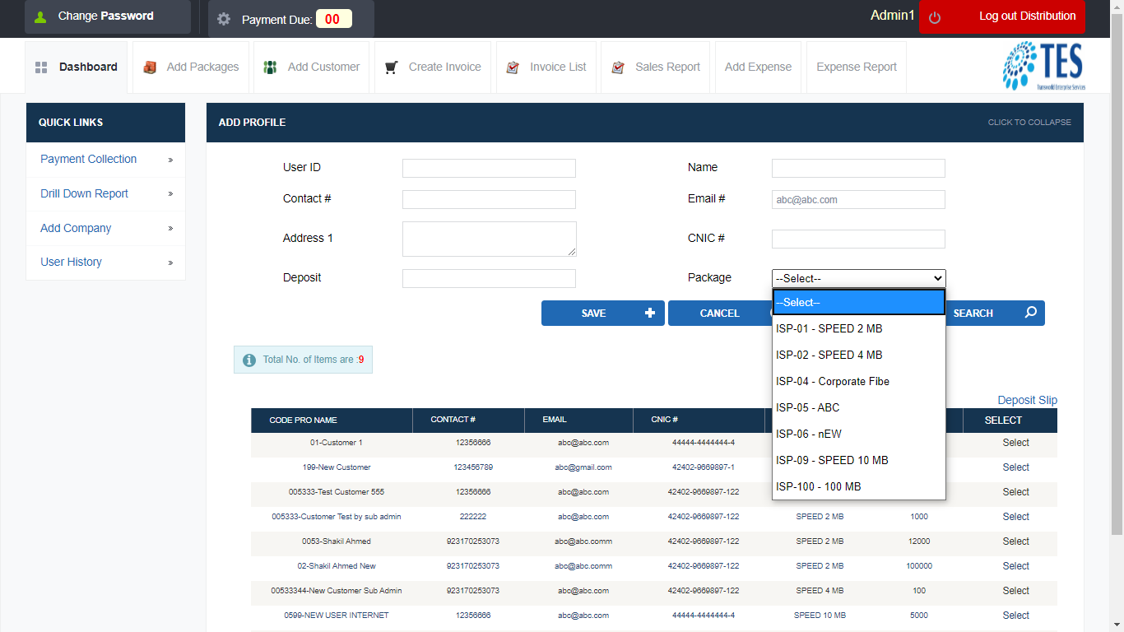Click the power icon on the logout button

[935, 17]
